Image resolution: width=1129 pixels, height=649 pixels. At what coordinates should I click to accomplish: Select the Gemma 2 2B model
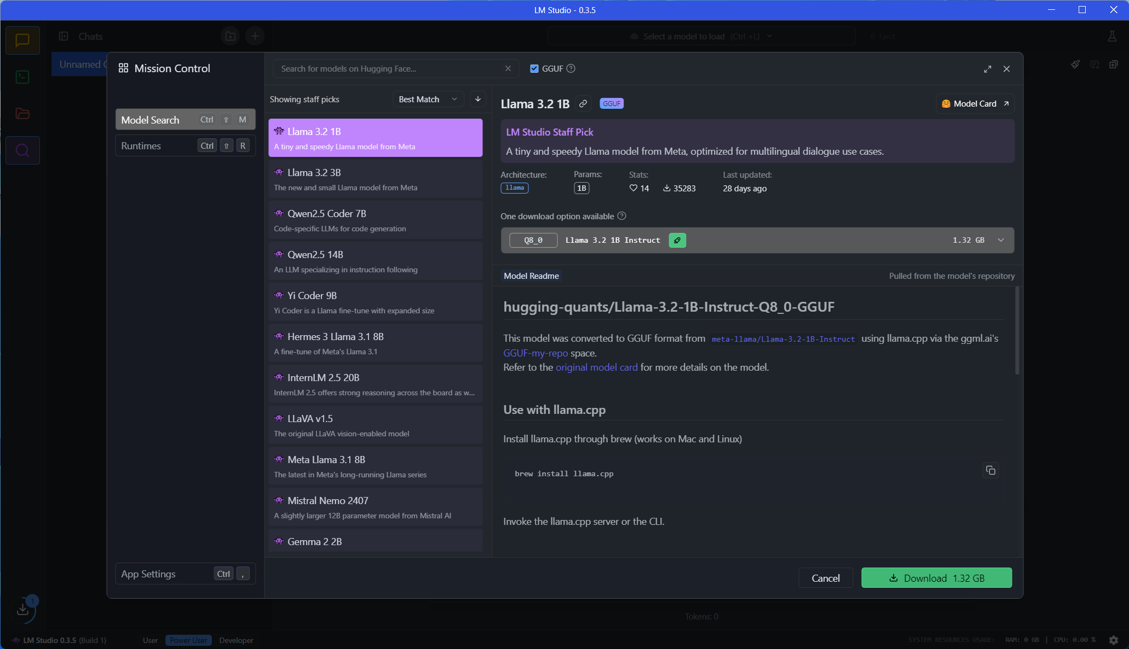tap(375, 541)
